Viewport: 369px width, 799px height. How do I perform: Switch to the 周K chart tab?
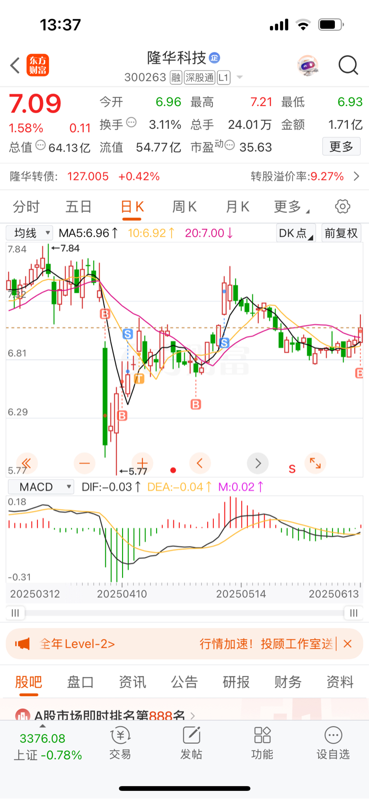click(184, 207)
